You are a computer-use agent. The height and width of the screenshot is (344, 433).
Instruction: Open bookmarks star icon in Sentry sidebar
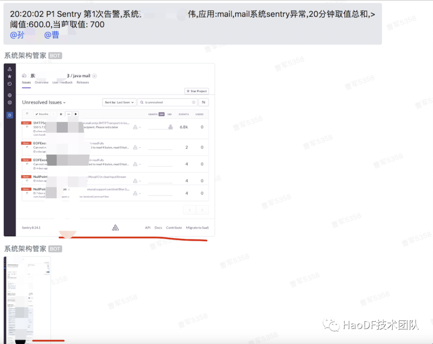[x=10, y=76]
